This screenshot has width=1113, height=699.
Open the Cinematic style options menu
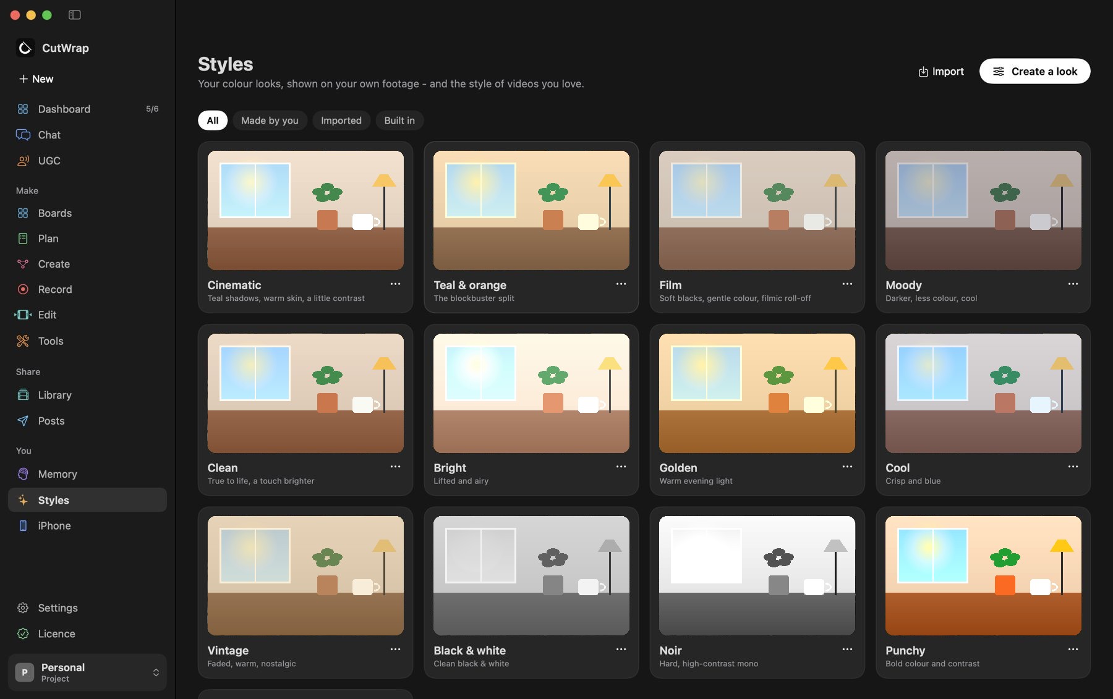[395, 284]
